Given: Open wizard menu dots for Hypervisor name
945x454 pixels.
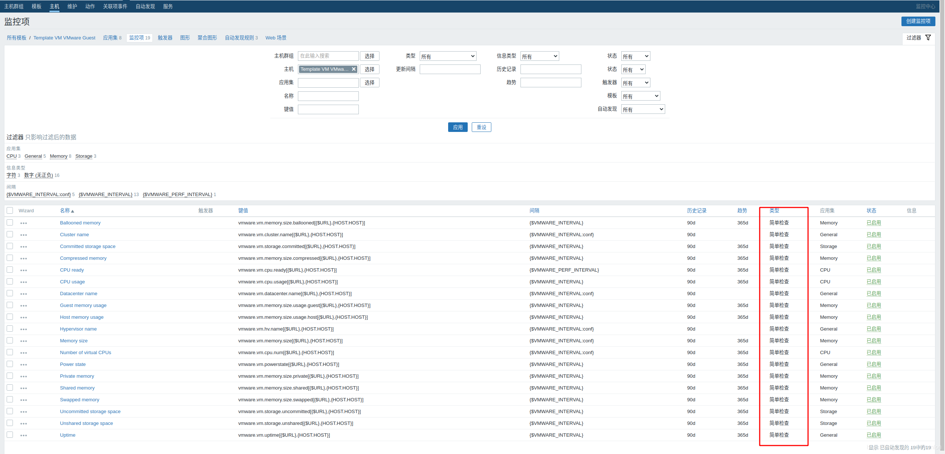Looking at the screenshot, I should pos(24,329).
